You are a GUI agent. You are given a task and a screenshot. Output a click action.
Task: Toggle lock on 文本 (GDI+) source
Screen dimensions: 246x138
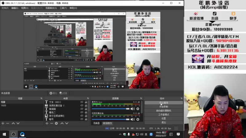click(x=86, y=102)
